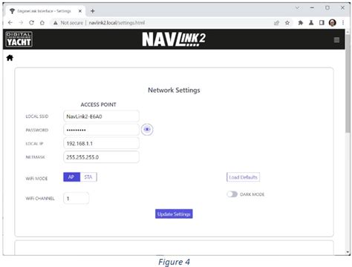The width and height of the screenshot is (352, 267).
Task: Click the Load Defaults button
Action: pyautogui.click(x=243, y=177)
